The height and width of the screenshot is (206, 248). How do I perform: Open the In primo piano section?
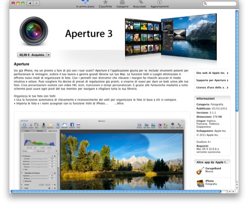[x=85, y=4]
